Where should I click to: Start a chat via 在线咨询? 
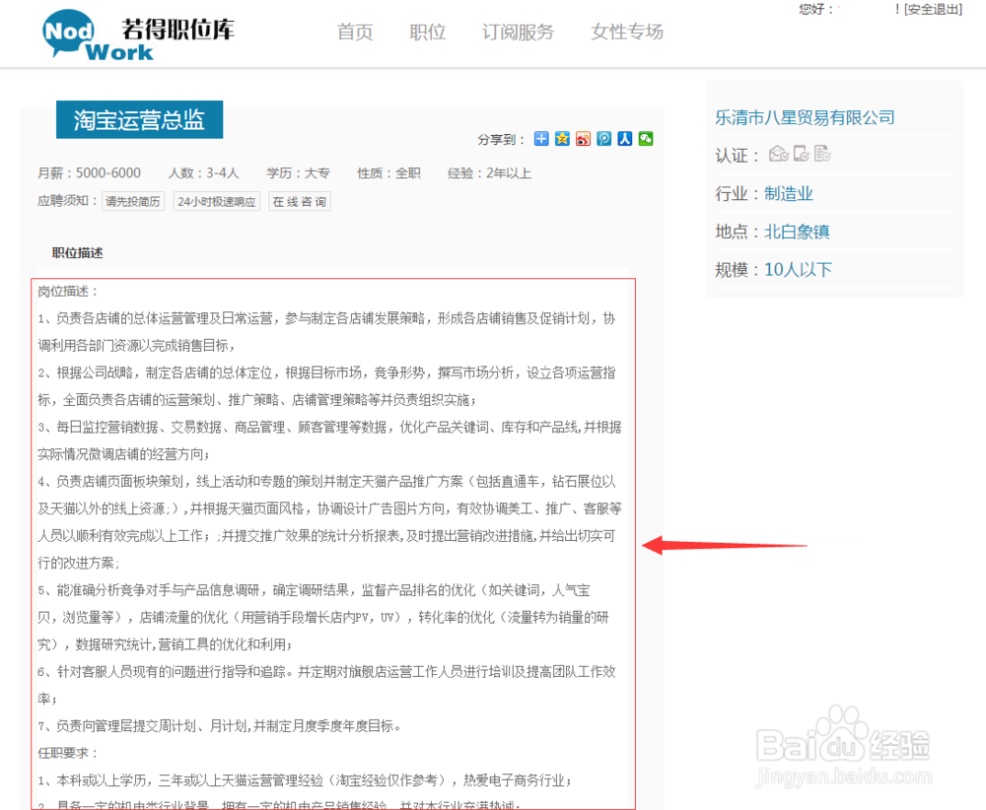(299, 201)
